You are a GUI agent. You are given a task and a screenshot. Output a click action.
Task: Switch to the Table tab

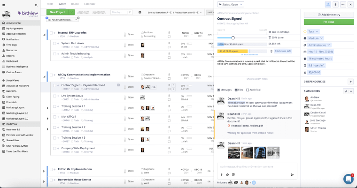tap(50, 4)
